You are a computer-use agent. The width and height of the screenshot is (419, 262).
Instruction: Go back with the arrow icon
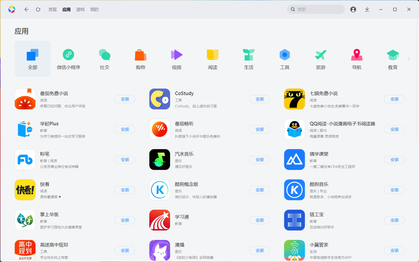point(27,9)
